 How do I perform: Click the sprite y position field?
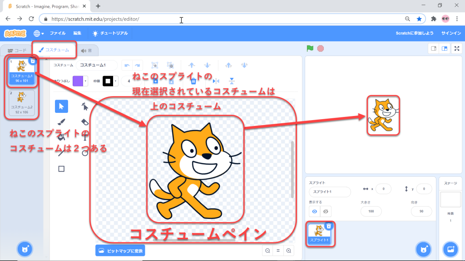tap(424, 189)
